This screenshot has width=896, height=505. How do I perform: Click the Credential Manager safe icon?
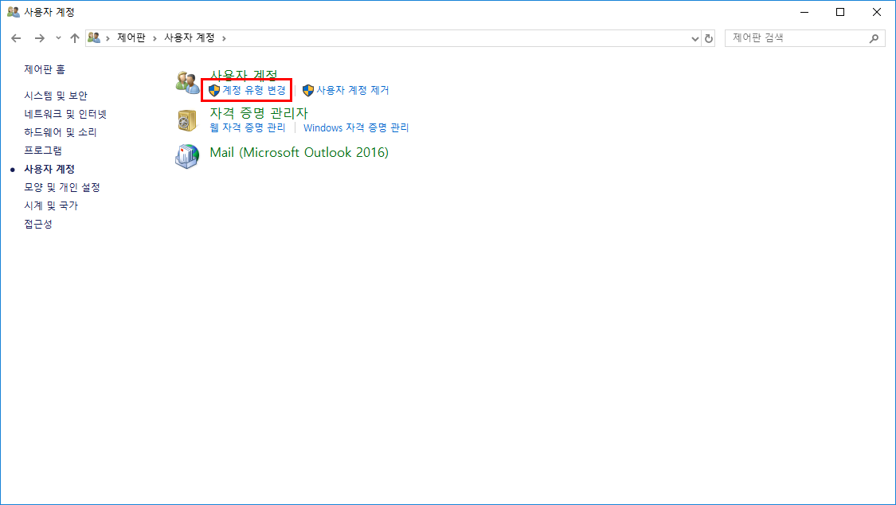[x=187, y=120]
